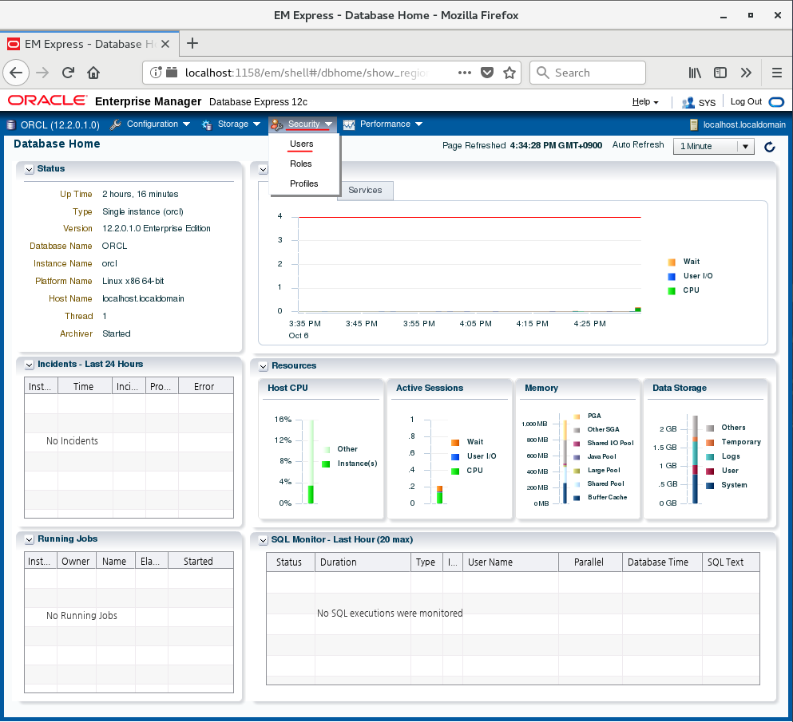Click the address bar URL

pos(307,73)
